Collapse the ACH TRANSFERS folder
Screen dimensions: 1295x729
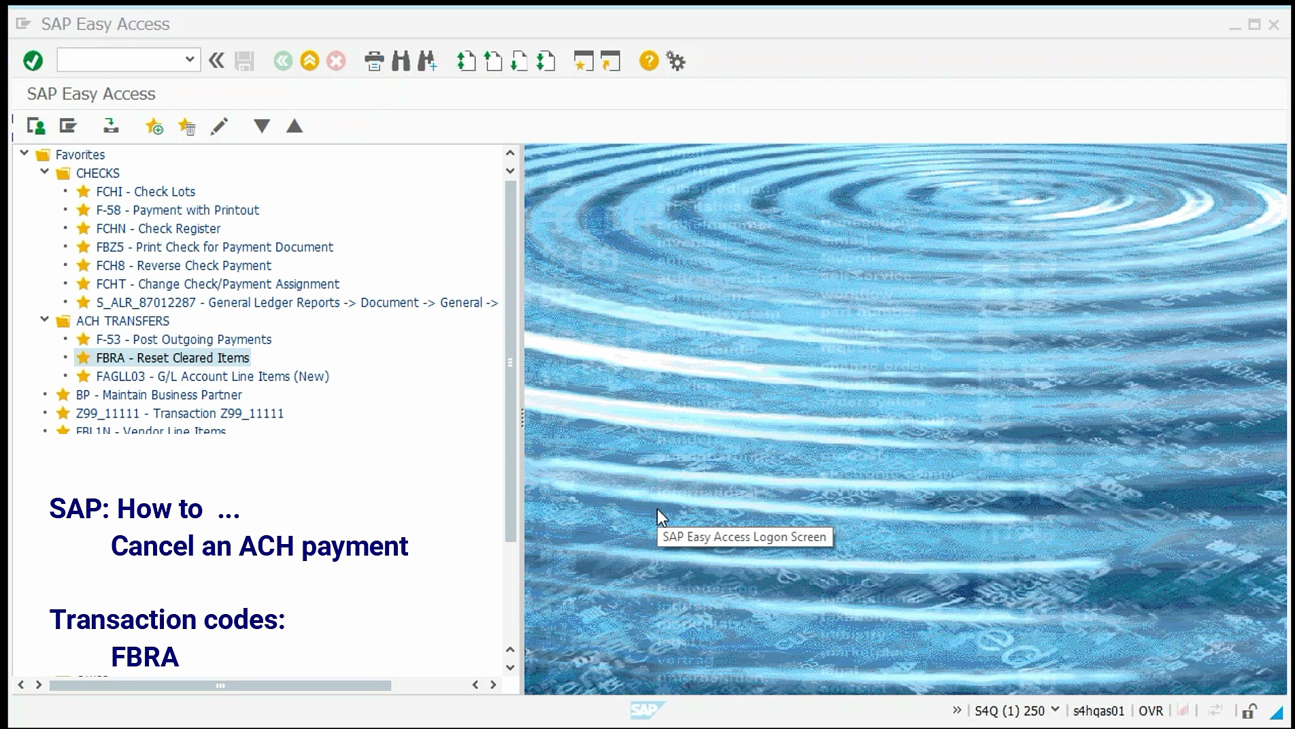point(44,320)
